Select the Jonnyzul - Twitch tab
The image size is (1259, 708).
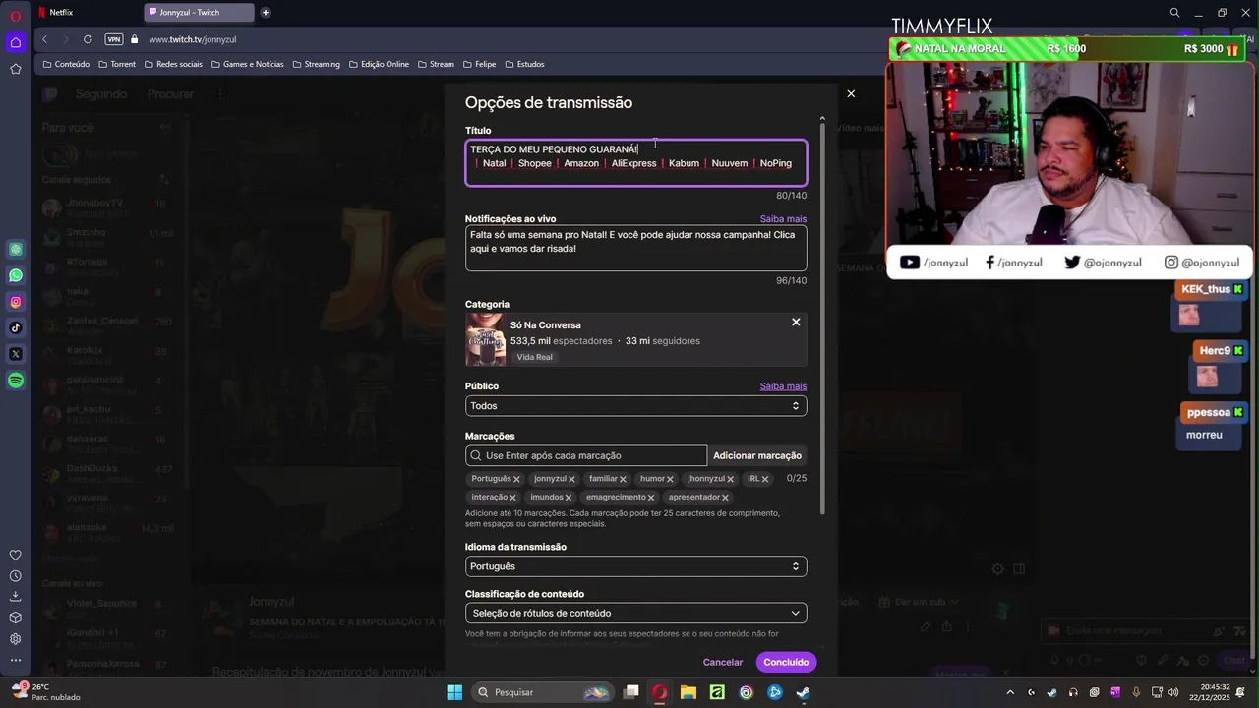point(199,13)
